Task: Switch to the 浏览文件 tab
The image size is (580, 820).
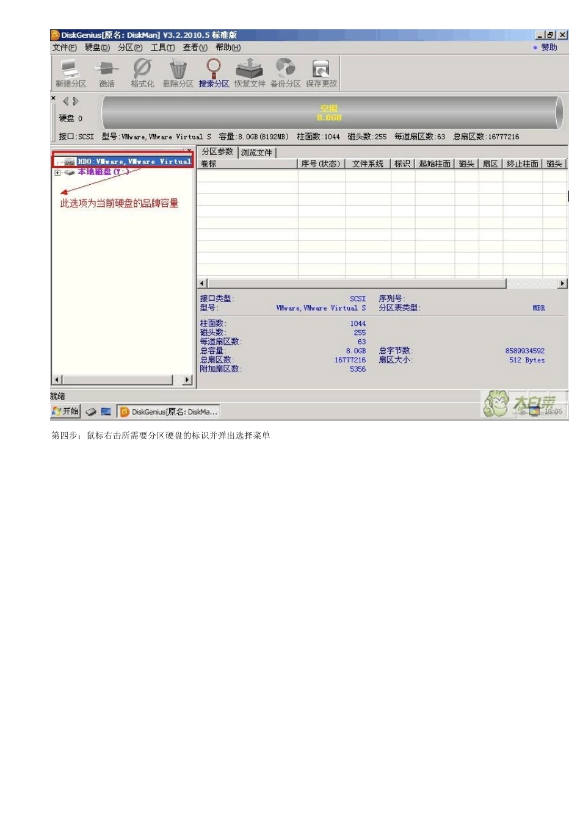Action: tap(256, 153)
